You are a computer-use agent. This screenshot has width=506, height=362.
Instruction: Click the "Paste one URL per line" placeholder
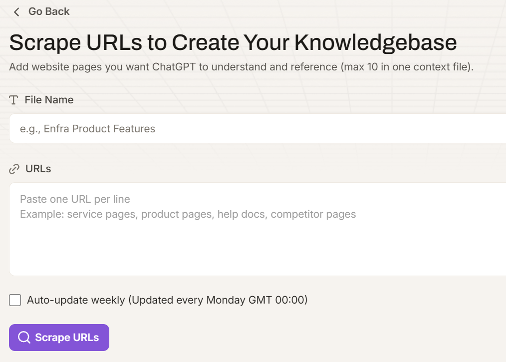point(75,199)
